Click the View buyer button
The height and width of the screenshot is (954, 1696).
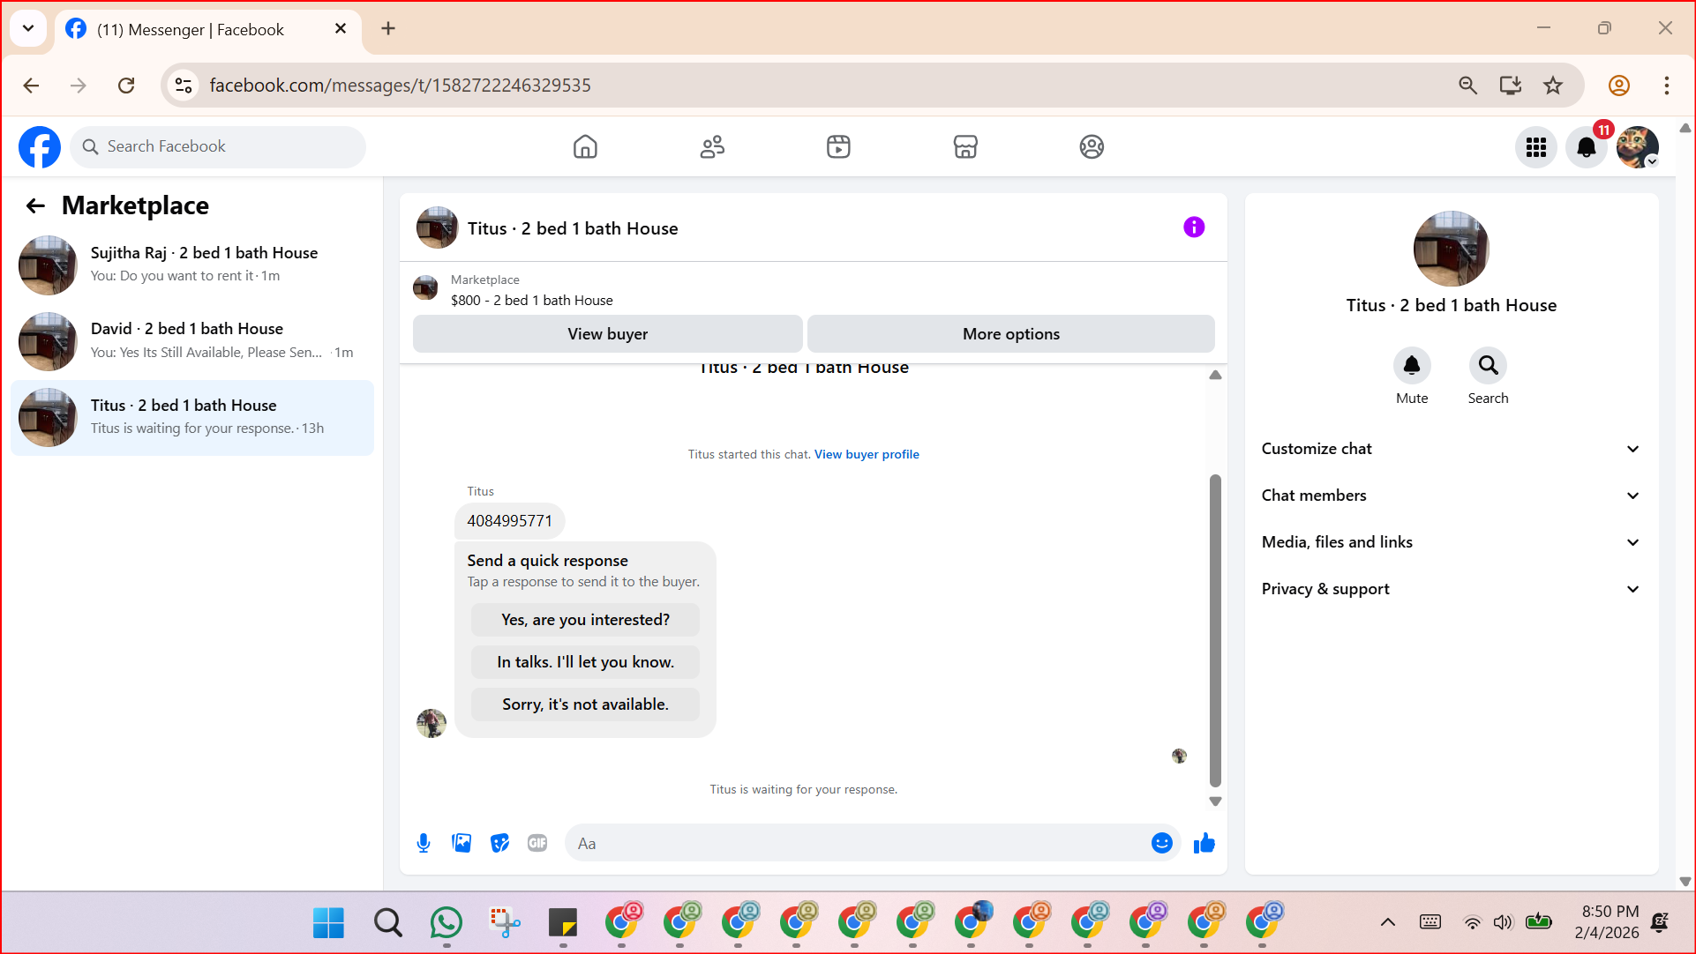[607, 334]
